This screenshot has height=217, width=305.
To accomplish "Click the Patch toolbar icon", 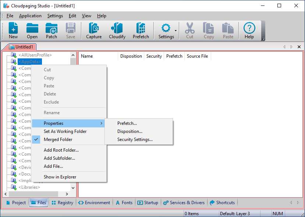I will click(x=52, y=31).
